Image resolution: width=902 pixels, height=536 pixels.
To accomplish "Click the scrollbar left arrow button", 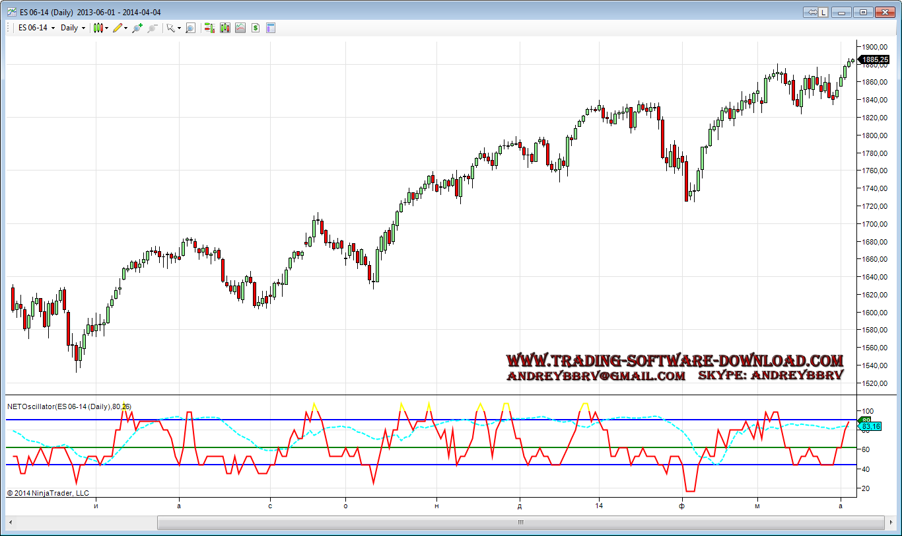I will tap(10, 523).
